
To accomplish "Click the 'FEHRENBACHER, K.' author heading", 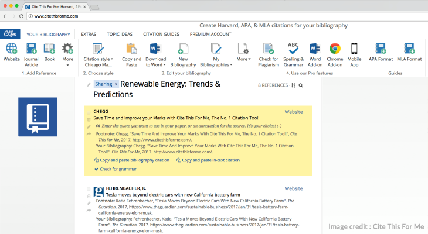I will (126, 188).
